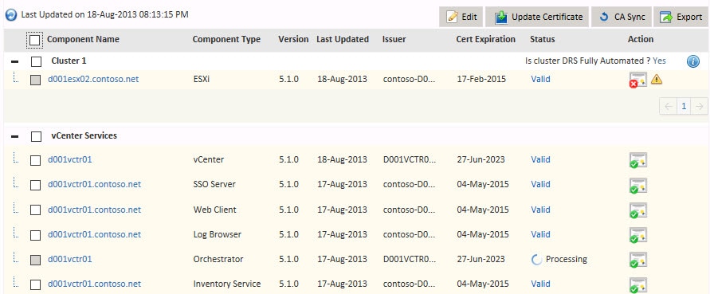Click the Processing spinner on Orchestrator row
Image resolution: width=710 pixels, height=294 pixels.
pos(536,260)
